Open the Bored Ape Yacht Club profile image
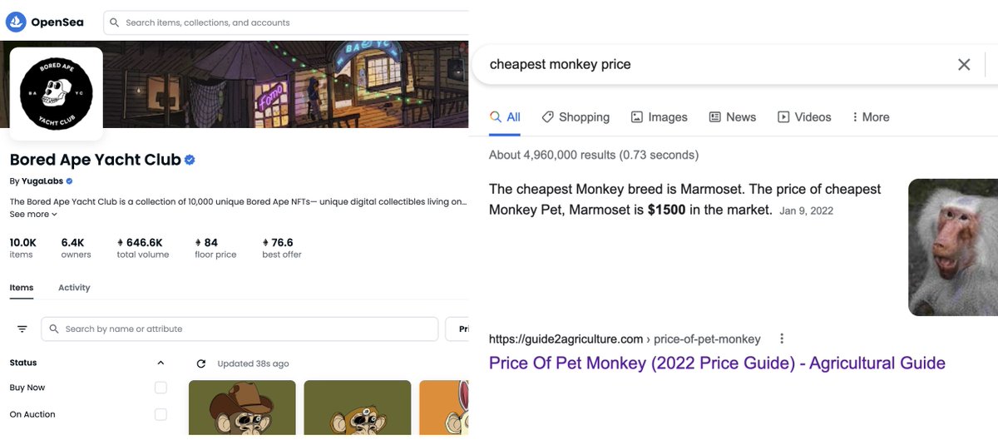 coord(57,94)
